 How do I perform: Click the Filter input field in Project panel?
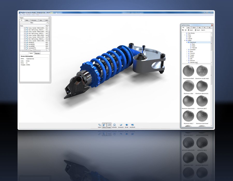pyautogui.click(x=40, y=23)
